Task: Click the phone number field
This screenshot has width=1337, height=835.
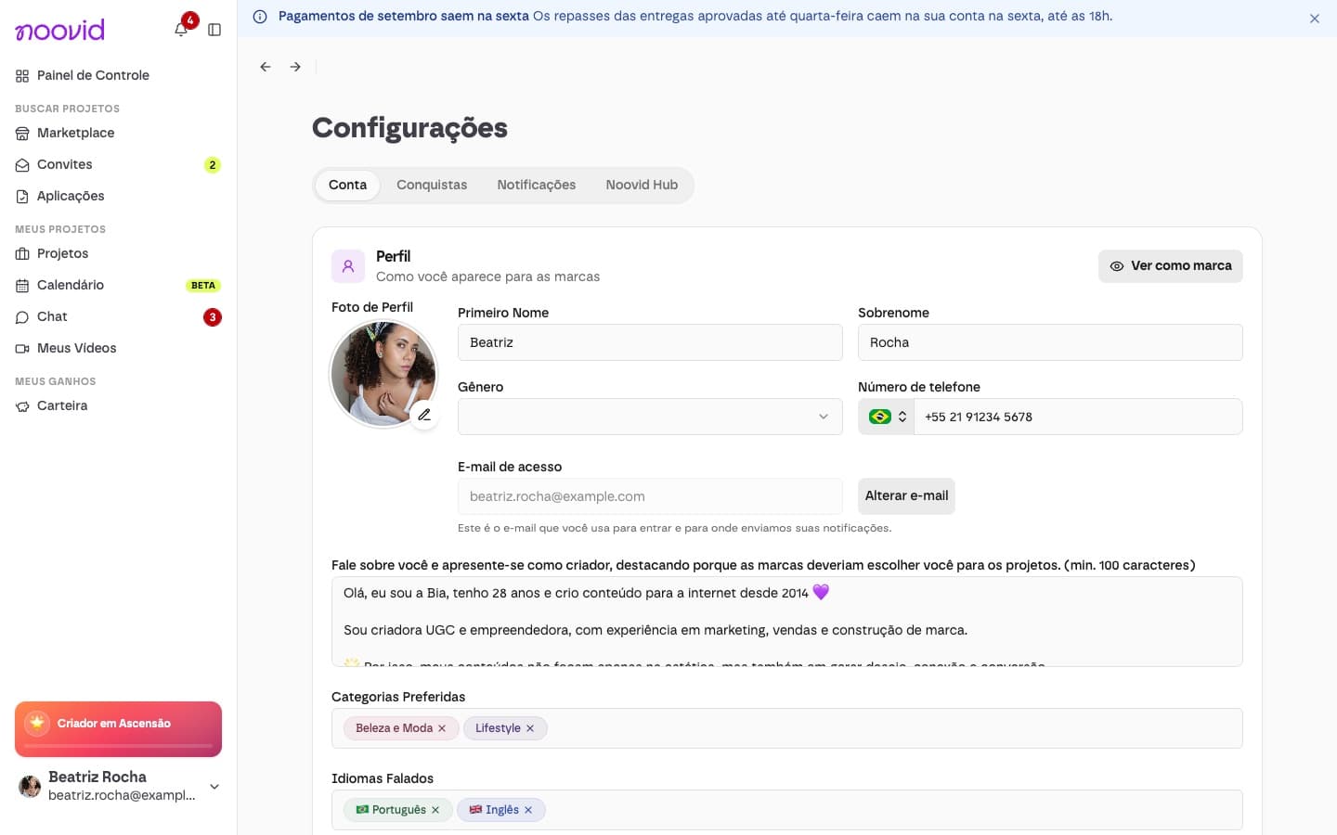Action: pos(1078,417)
